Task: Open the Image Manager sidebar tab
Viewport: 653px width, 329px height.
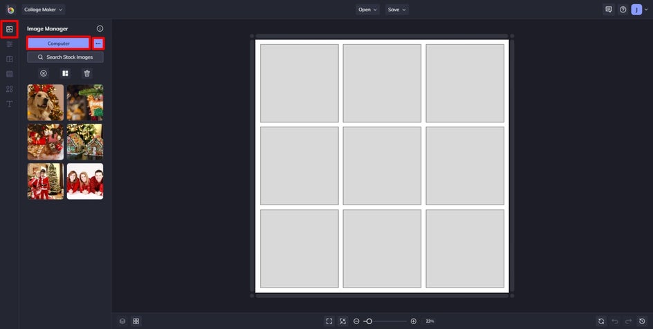Action: click(x=10, y=29)
